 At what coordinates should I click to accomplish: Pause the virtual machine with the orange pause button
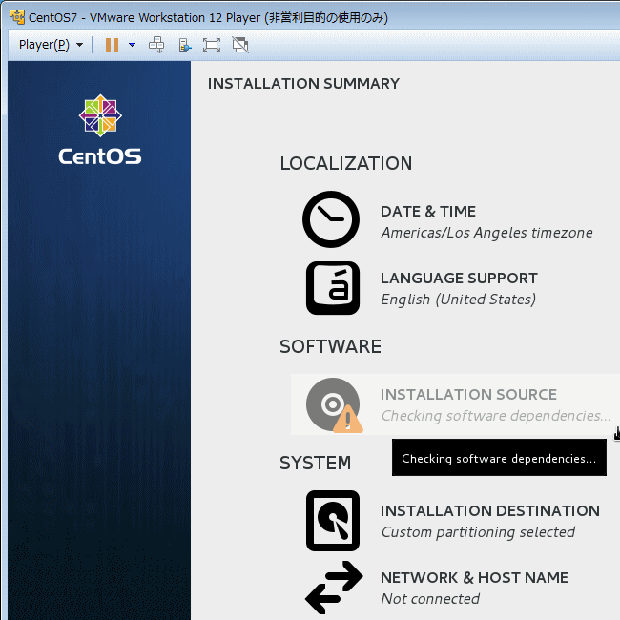point(112,45)
